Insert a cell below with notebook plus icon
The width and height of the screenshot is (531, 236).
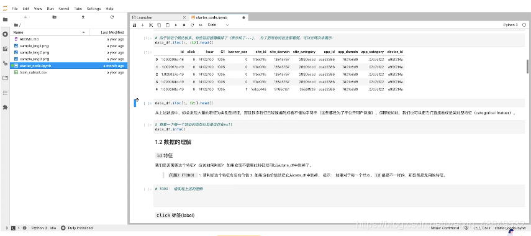coord(143,25)
